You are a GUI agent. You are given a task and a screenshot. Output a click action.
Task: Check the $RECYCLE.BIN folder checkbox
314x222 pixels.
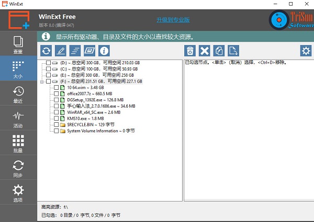(57, 125)
